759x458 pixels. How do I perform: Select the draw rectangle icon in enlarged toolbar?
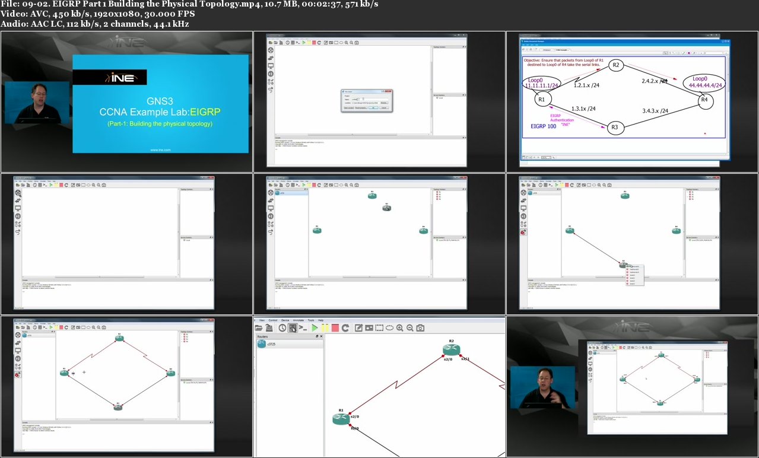379,328
